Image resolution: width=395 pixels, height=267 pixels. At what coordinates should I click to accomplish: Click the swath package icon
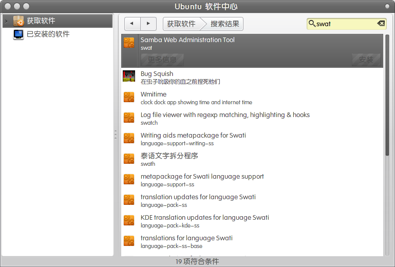(129, 159)
